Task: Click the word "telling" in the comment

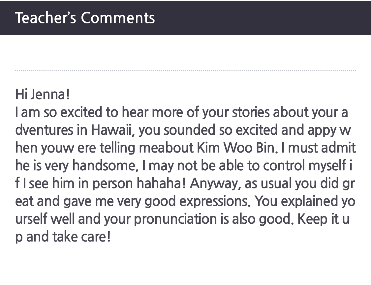Action: tap(118, 148)
